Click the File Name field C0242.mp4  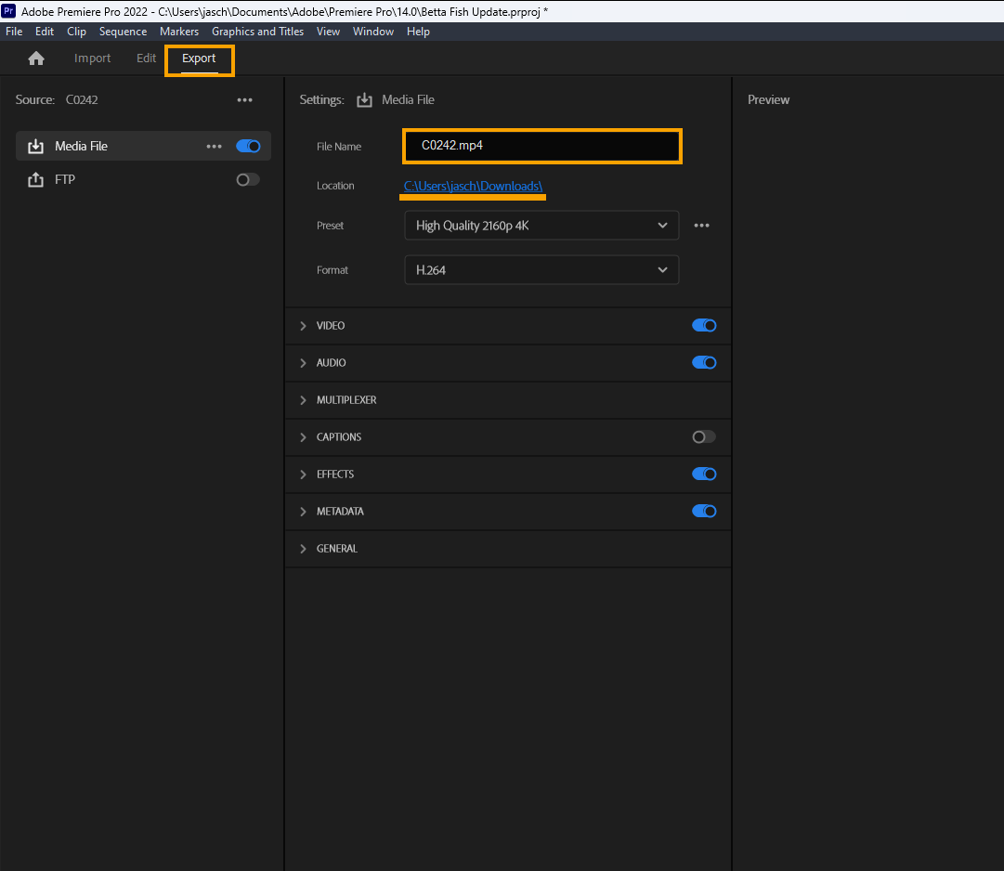542,146
